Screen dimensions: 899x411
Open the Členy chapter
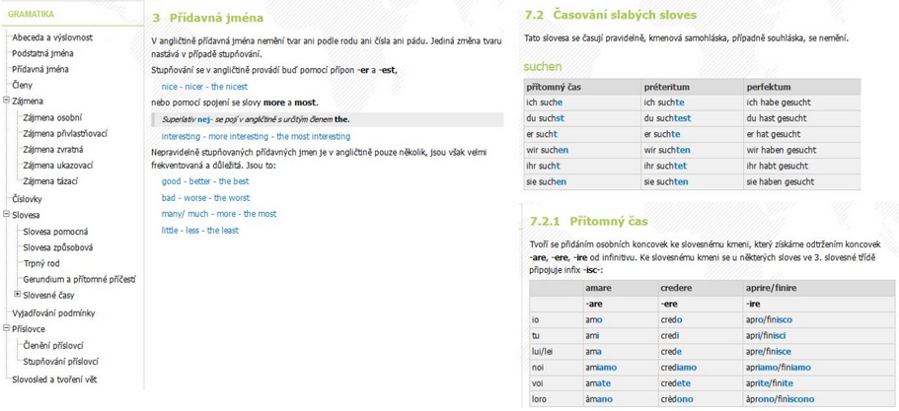[22, 85]
